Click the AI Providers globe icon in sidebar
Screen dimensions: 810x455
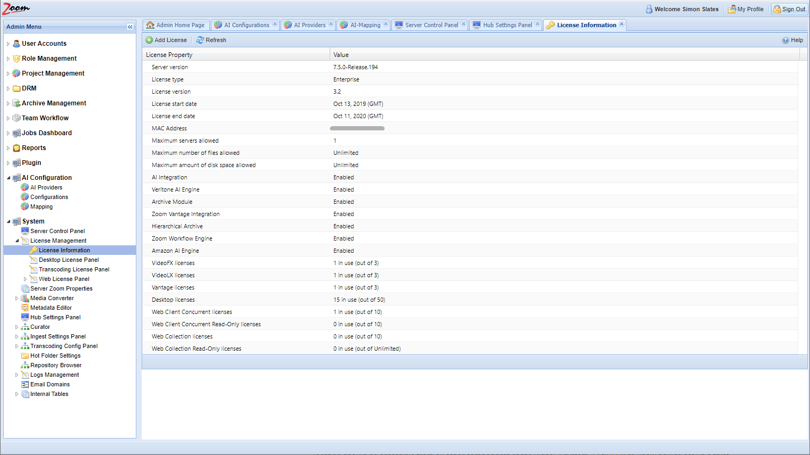click(25, 187)
